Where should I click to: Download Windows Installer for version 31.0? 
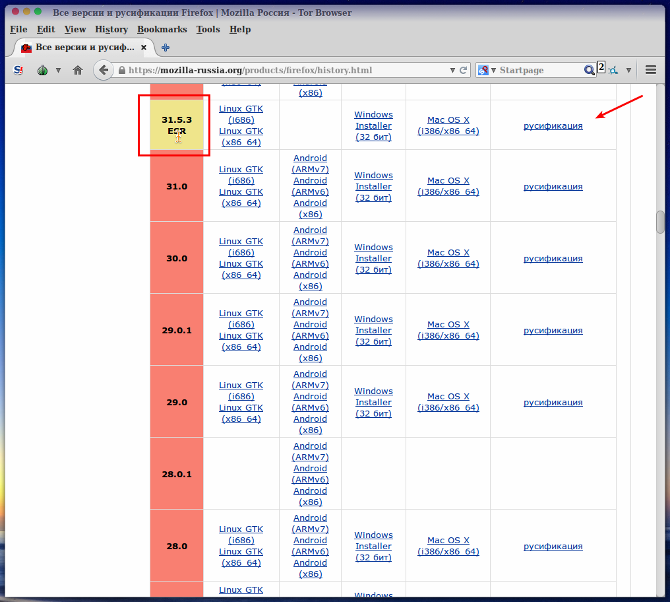click(373, 187)
